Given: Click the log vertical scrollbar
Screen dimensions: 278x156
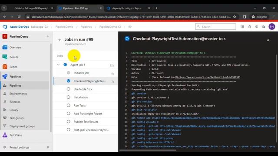Looking at the screenshot, I should 276,98.
